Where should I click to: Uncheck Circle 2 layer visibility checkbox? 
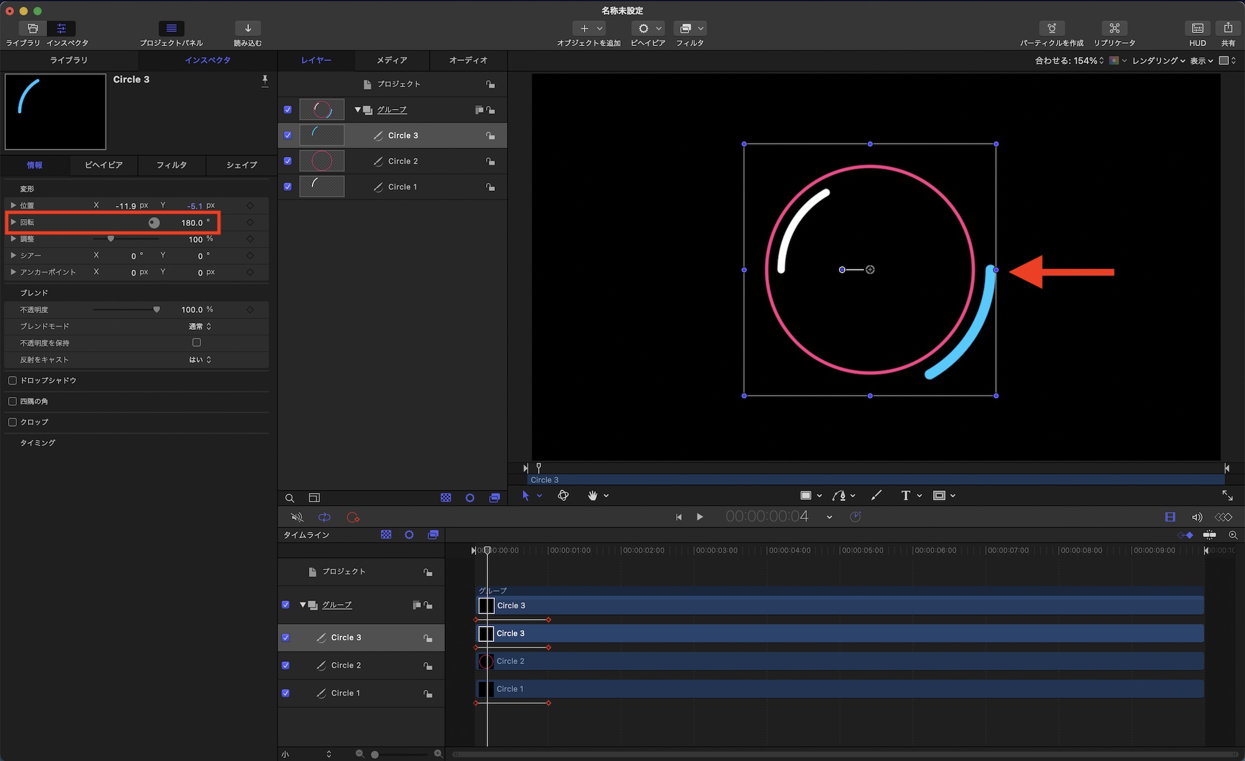[x=288, y=161]
